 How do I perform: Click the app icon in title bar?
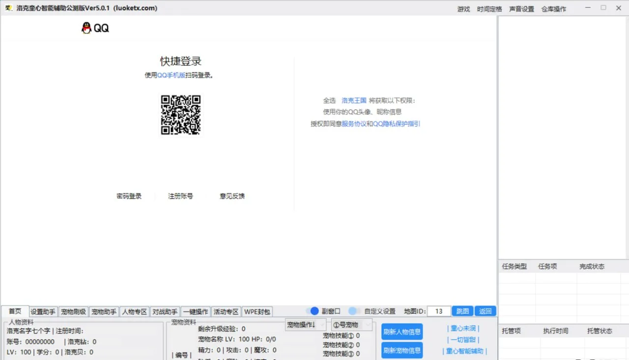coord(8,8)
